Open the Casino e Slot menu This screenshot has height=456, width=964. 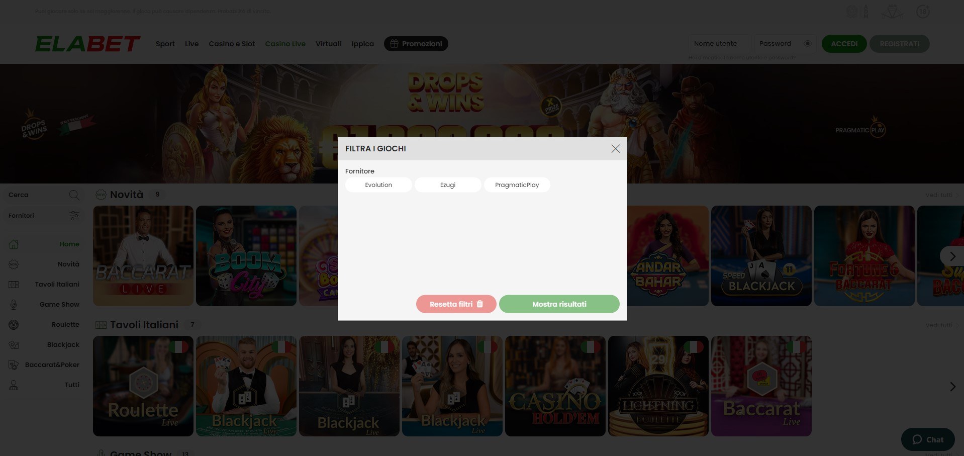[x=232, y=44]
